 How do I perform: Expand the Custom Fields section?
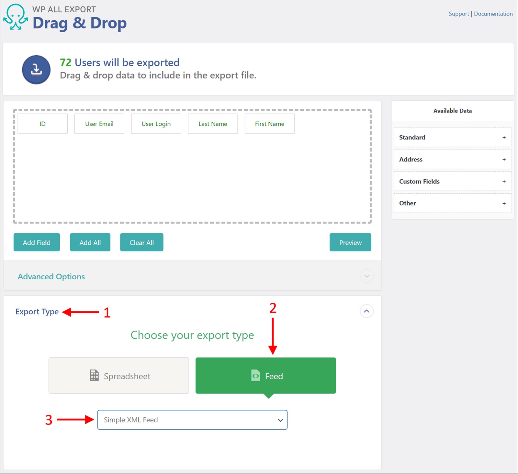(504, 181)
